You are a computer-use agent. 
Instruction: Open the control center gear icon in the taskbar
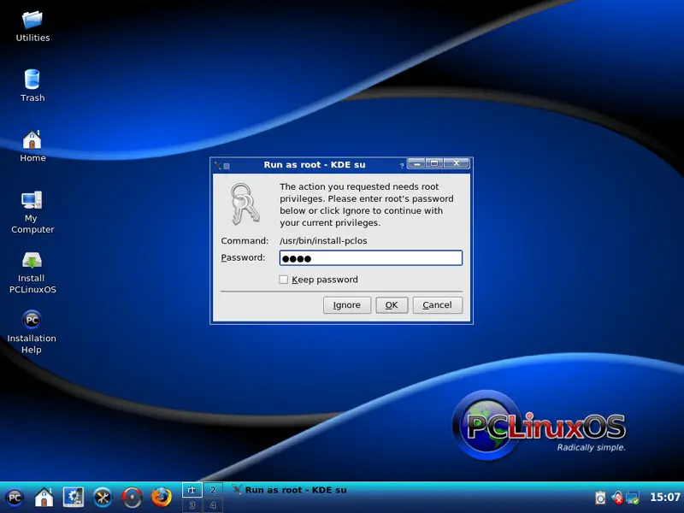[74, 498]
